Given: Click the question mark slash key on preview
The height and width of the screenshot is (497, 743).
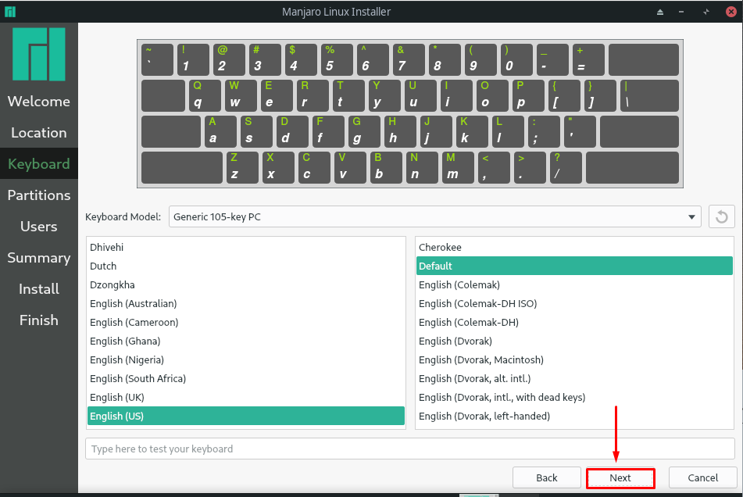Looking at the screenshot, I should tap(566, 168).
